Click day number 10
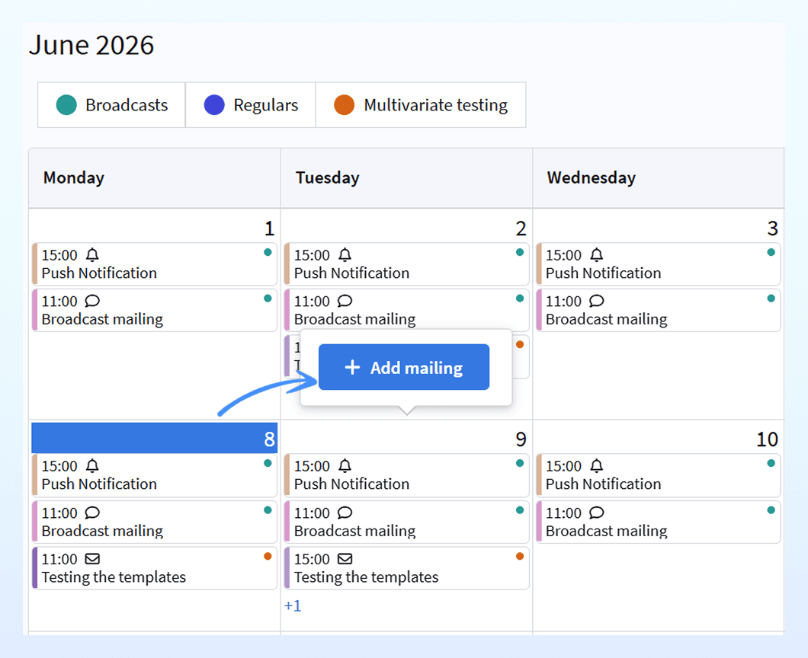Screen dimensions: 808x658 (x=767, y=439)
